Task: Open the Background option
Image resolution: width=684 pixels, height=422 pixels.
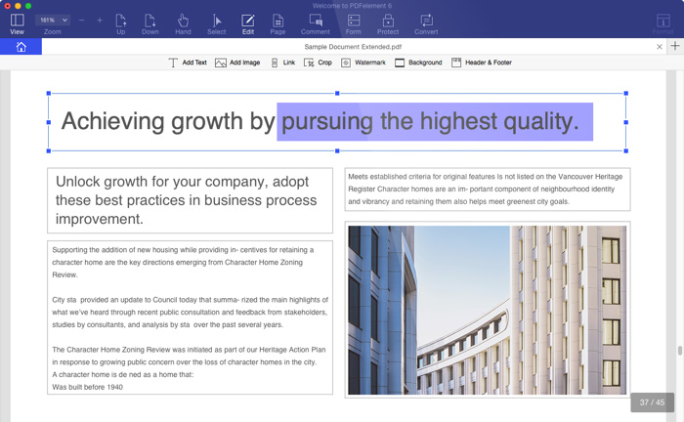Action: 418,63
